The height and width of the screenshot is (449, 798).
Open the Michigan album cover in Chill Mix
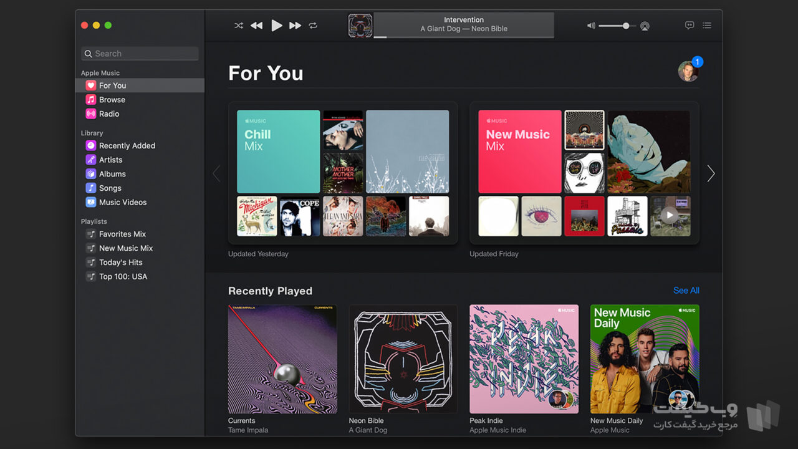tap(257, 216)
